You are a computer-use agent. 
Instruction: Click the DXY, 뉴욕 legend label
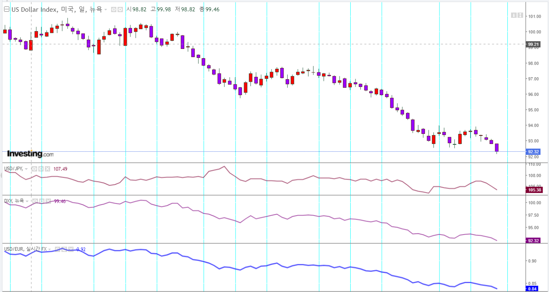(x=14, y=201)
